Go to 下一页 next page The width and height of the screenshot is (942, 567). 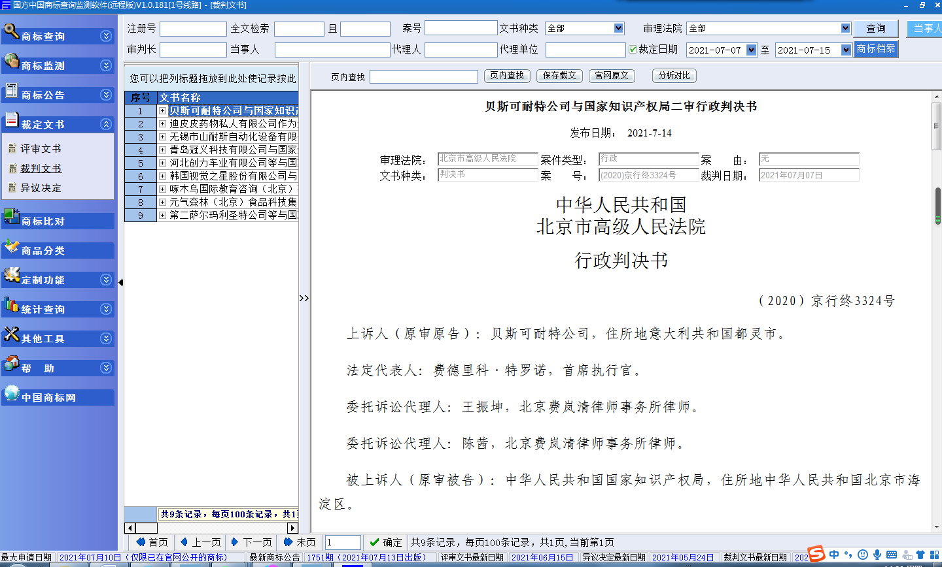point(252,542)
